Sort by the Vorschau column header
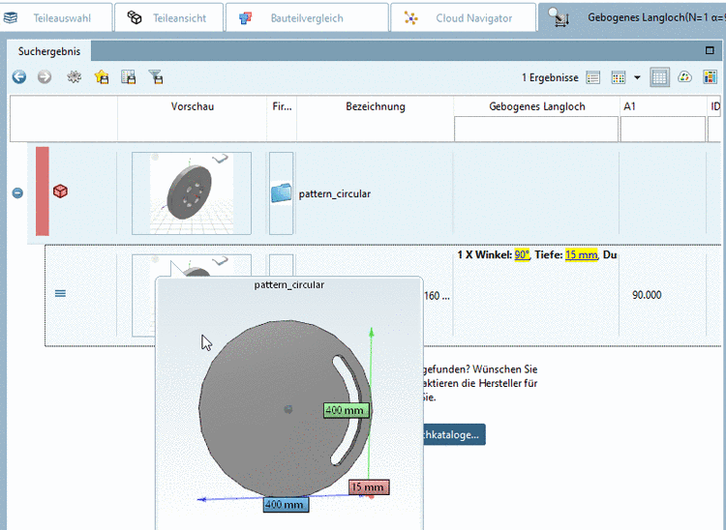This screenshot has height=530, width=726. (x=193, y=106)
